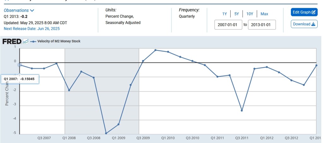Viewport: 323px width, 143px height.
Task: Click the highest peak data point after Q3 2009
Action: click(156, 50)
